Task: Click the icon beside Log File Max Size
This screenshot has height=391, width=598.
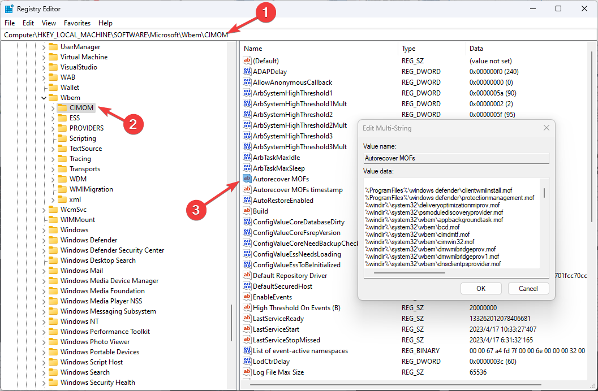Action: coord(247,372)
